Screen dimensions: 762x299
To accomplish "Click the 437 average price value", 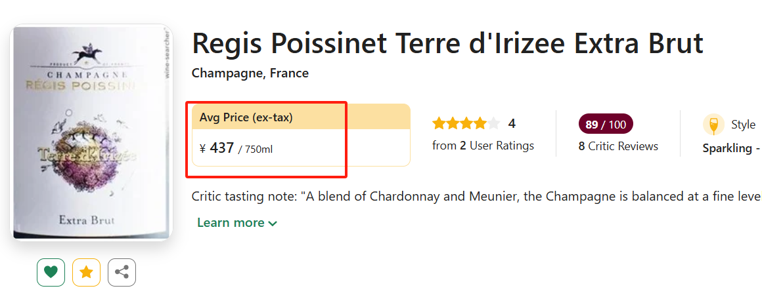I will (222, 148).
